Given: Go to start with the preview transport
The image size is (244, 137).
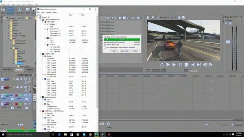Looking at the screenshot, I should 193,65.
